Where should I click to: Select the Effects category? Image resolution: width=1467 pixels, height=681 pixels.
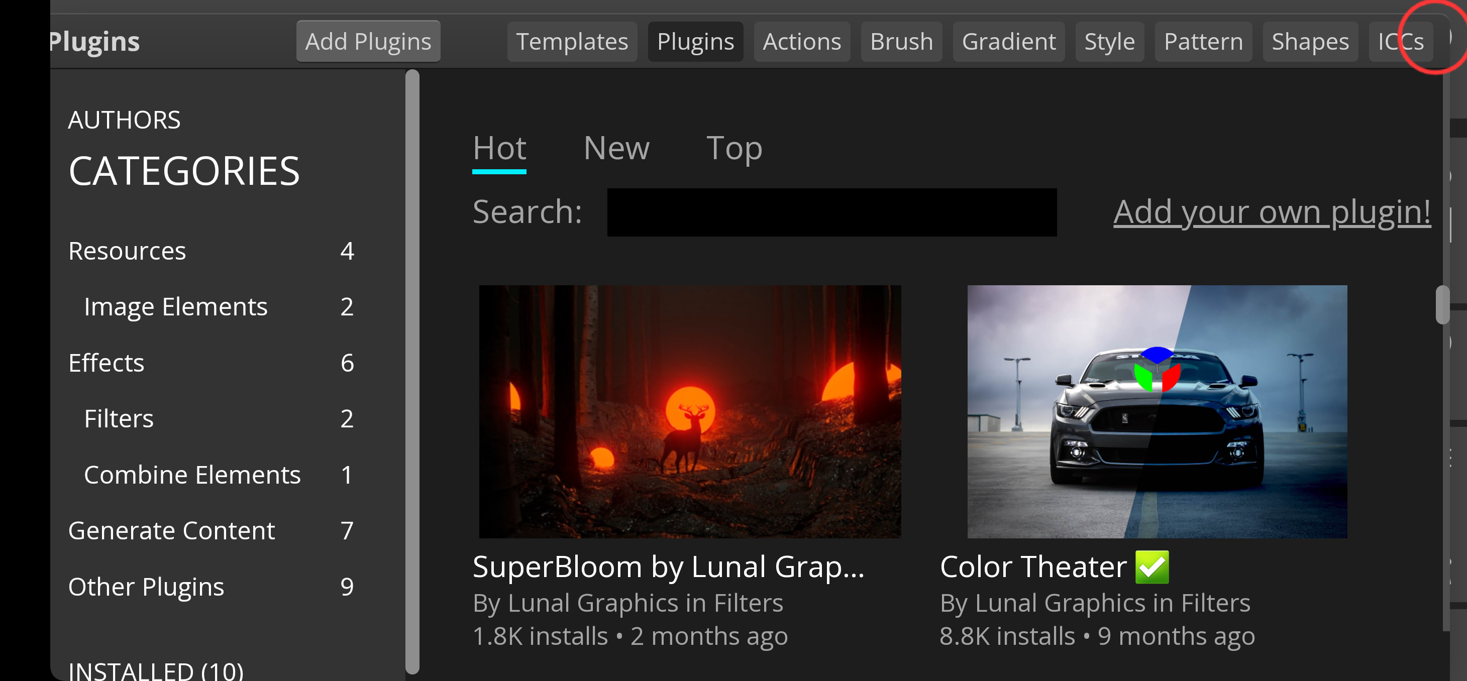(x=106, y=363)
